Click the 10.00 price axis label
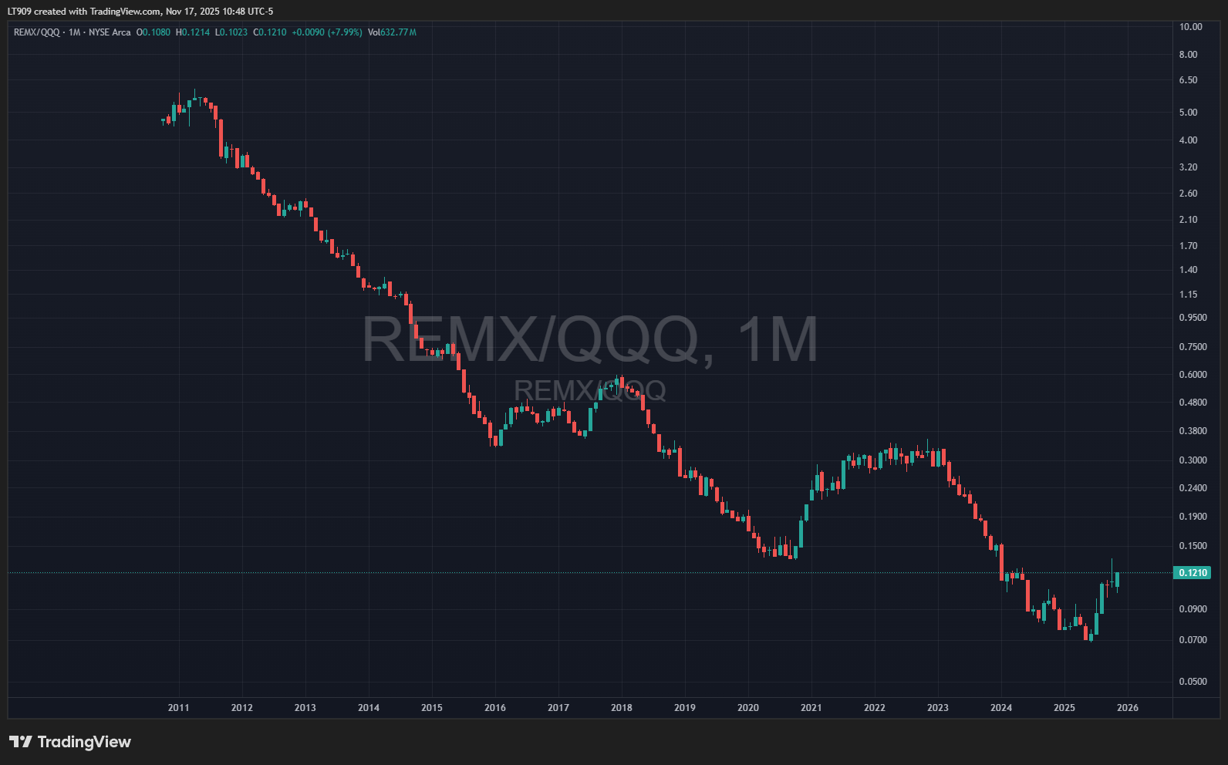The image size is (1228, 765). (1191, 27)
